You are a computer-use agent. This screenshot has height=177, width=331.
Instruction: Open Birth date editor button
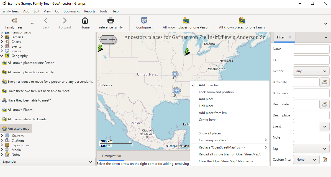(324, 82)
